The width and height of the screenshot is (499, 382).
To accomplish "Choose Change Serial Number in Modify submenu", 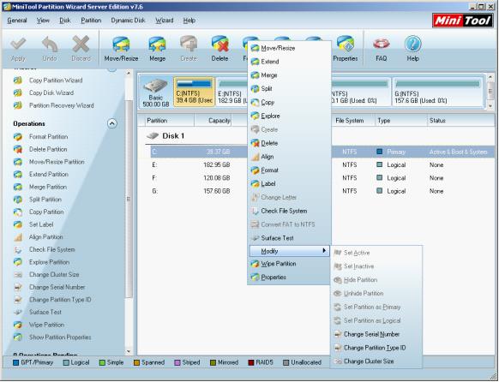I will coord(376,334).
